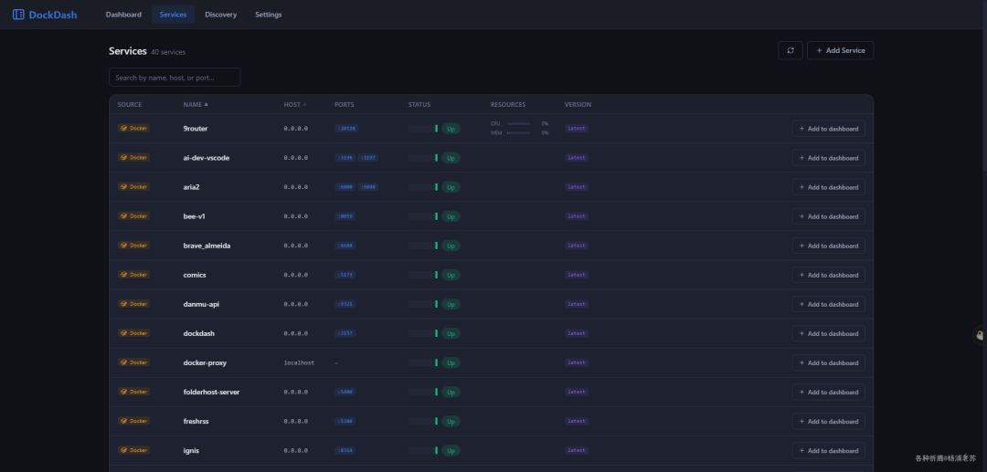The height and width of the screenshot is (472, 987).
Task: Add bee-v1 to the dashboard
Action: 828,216
